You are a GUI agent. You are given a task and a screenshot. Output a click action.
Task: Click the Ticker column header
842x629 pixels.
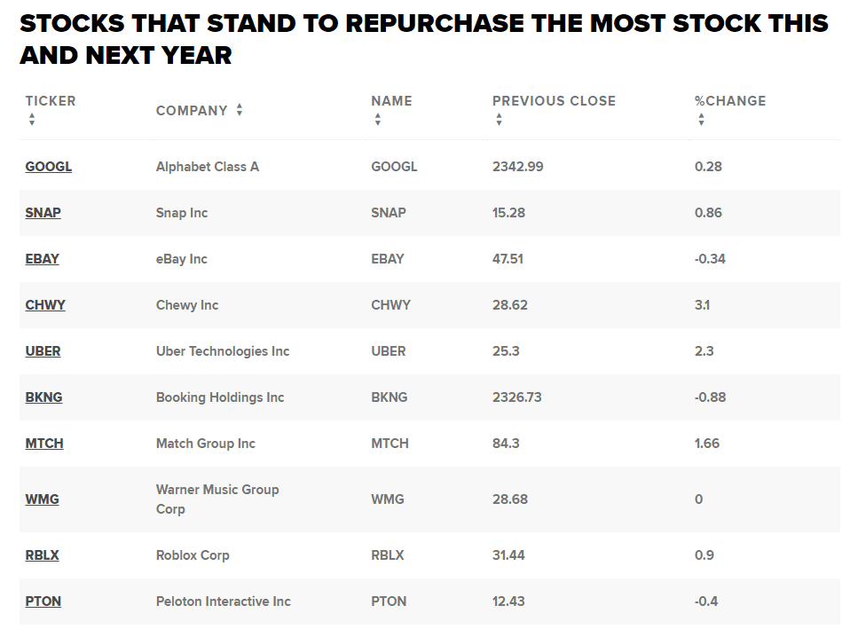(51, 101)
